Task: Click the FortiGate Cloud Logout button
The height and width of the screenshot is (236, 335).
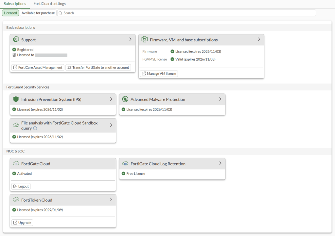Action: pos(21,186)
